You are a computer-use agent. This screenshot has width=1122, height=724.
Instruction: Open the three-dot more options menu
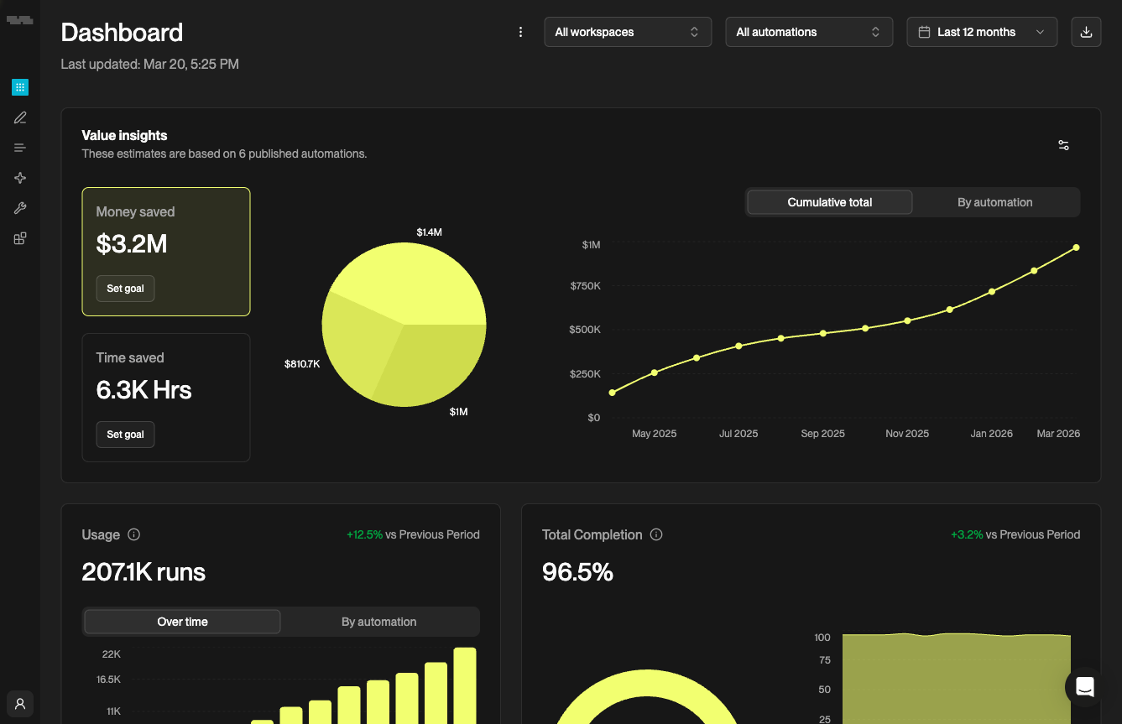pos(520,32)
